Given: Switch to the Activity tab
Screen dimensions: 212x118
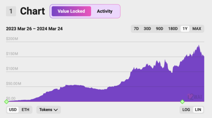Looking at the screenshot, I should pos(105,11).
